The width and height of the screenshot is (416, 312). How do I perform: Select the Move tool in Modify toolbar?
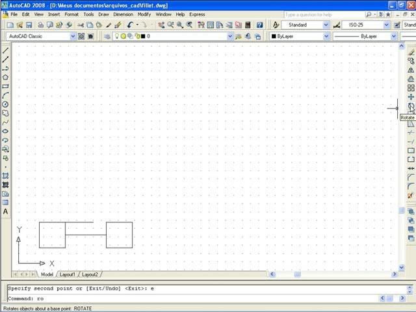click(411, 97)
